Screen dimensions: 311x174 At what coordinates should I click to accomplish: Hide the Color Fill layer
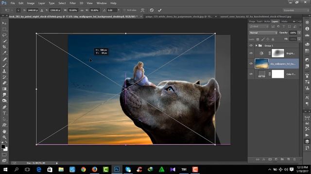[251, 74]
